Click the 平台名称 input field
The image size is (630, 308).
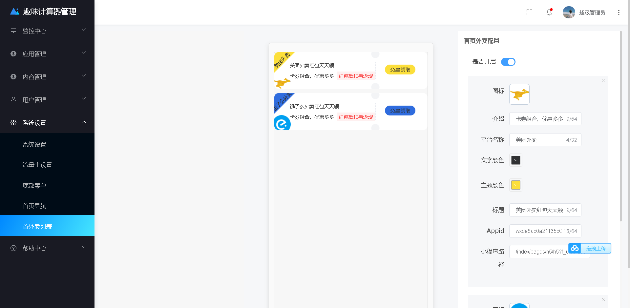pos(545,140)
